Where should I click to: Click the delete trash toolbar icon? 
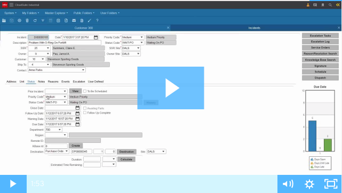tap(27, 20)
